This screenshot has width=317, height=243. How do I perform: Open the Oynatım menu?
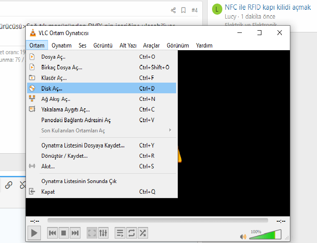[x=61, y=45]
